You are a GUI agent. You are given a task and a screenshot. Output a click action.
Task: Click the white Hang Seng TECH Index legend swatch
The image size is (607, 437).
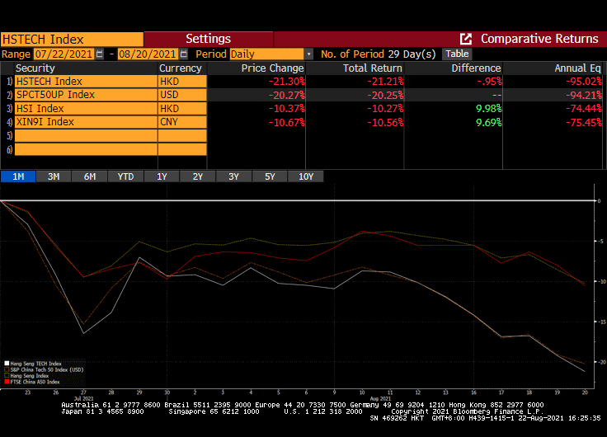pos(7,364)
